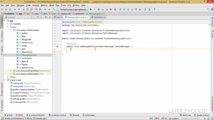Select DetailActivity in project tree
The image size is (214, 120).
pos(27,43)
